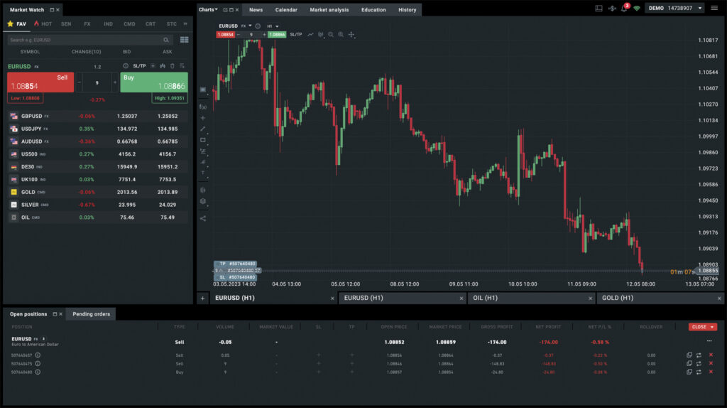The image size is (727, 408).
Task: Switch Market Watch to grid view
Action: (x=185, y=40)
